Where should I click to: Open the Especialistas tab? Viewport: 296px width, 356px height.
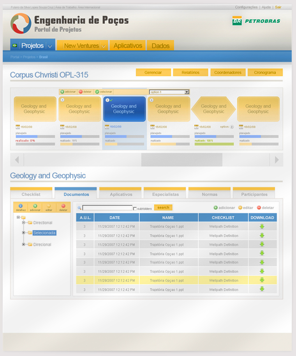(165, 193)
